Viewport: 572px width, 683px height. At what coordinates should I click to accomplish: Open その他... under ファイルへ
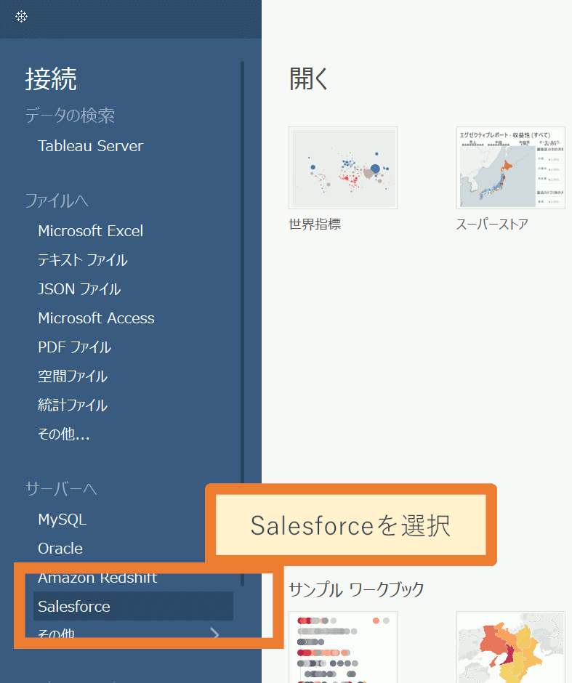[x=64, y=435]
